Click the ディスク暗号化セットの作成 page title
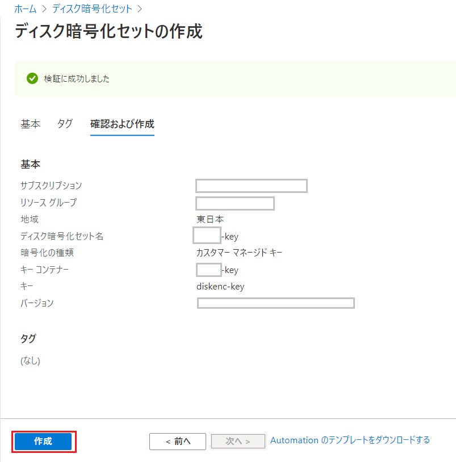This screenshot has height=462, width=456. click(108, 31)
